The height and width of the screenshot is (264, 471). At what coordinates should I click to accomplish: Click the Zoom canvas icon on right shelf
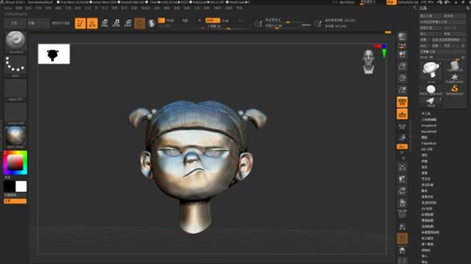pos(402,66)
